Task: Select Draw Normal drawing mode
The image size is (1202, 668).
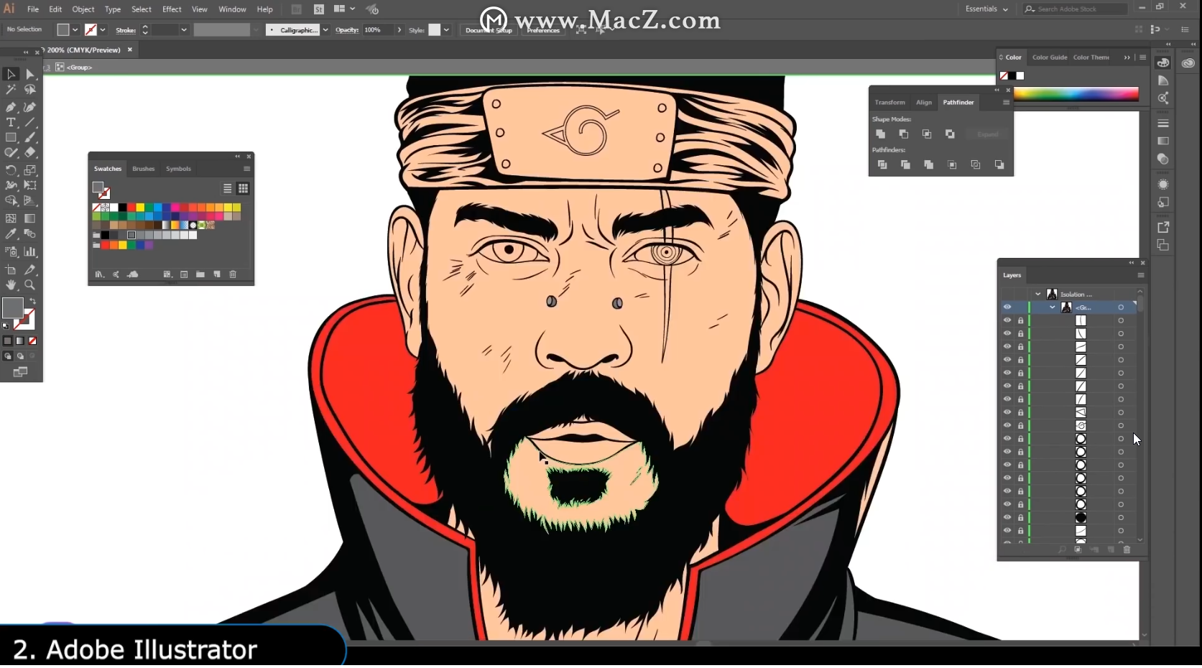Action: (8, 356)
